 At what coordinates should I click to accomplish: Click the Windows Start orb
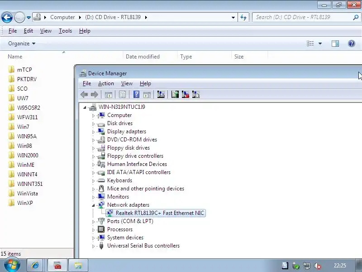[x=12, y=265]
